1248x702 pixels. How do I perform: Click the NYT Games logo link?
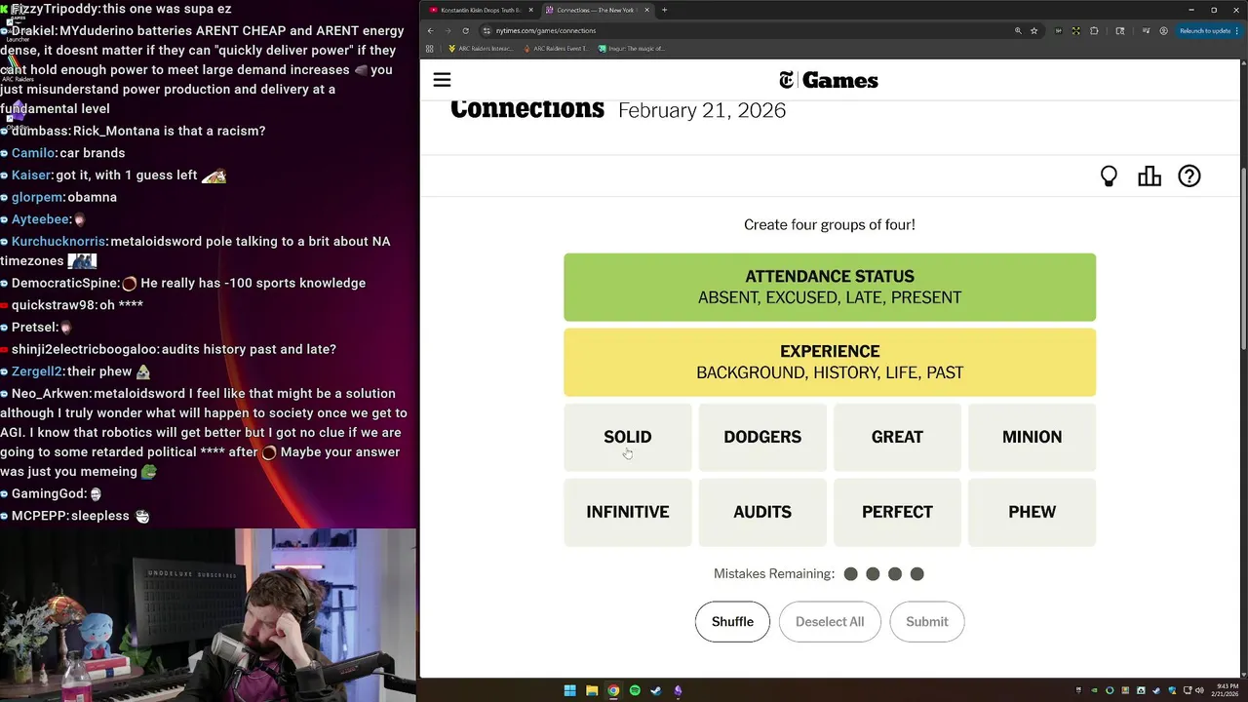(829, 80)
